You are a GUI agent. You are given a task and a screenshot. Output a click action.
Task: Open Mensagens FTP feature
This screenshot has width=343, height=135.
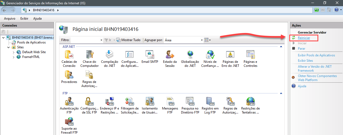[x=170, y=105]
